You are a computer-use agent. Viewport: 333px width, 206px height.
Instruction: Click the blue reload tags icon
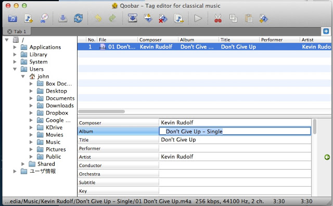click(x=79, y=18)
